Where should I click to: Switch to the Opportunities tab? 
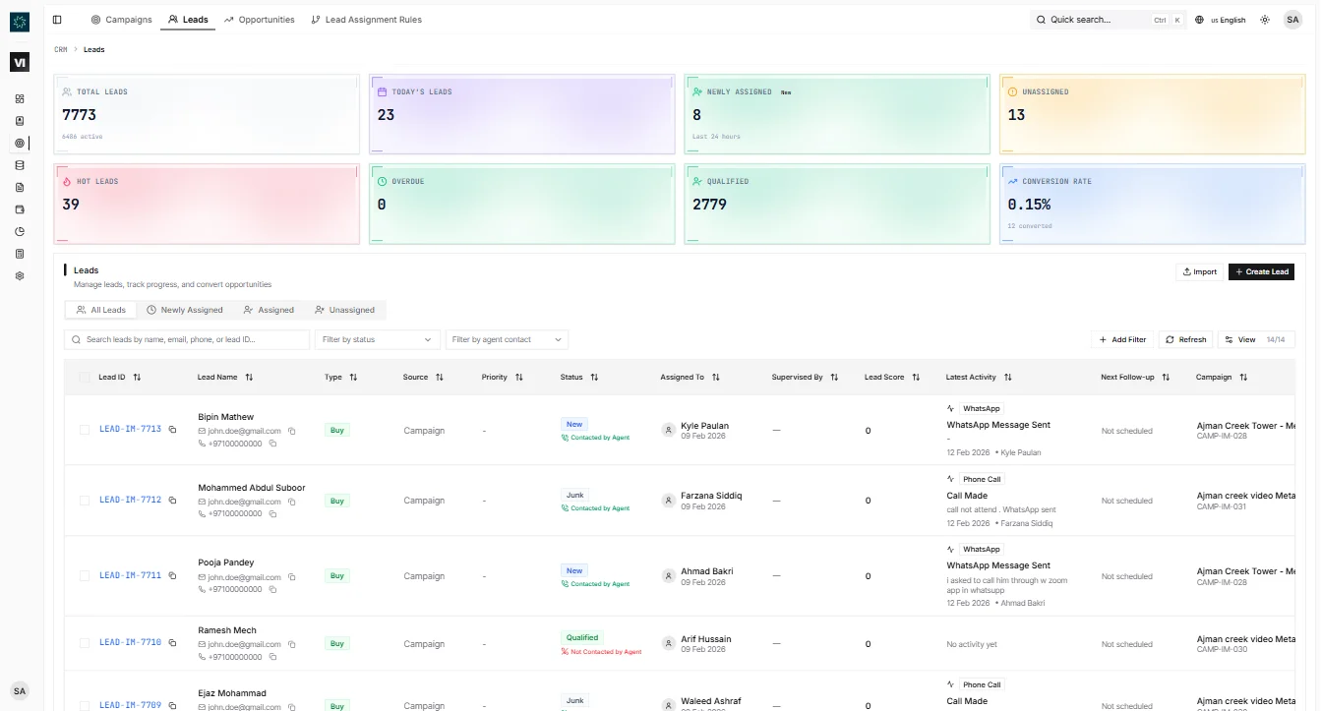259,20
